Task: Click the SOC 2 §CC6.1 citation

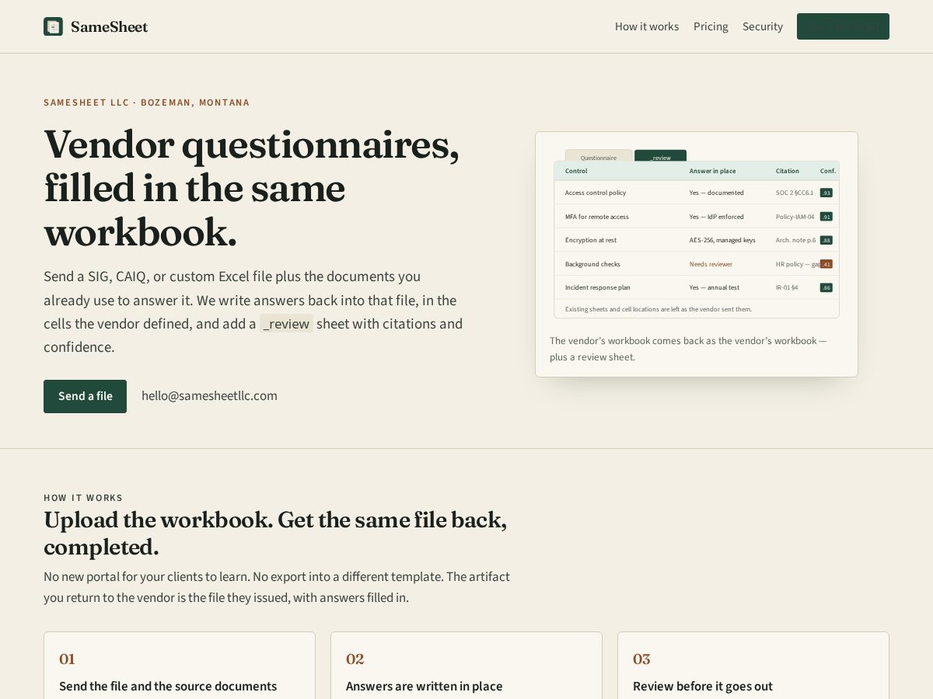Action: [x=795, y=193]
